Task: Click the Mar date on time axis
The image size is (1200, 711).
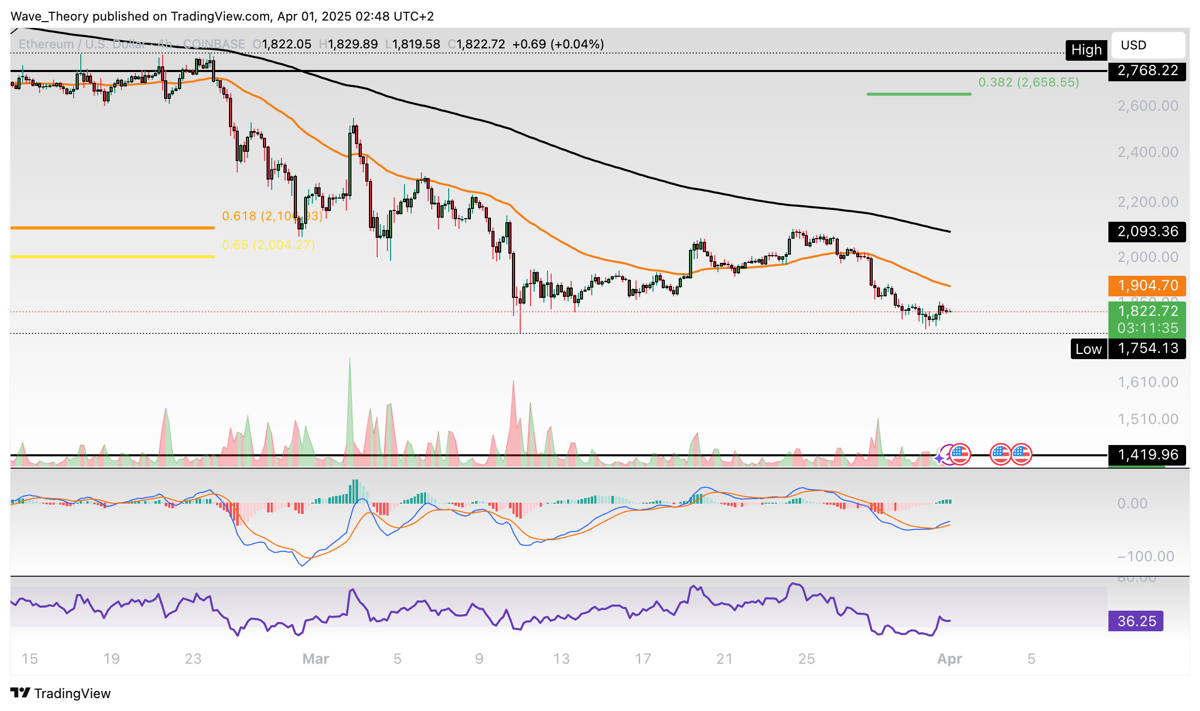Action: tap(315, 659)
